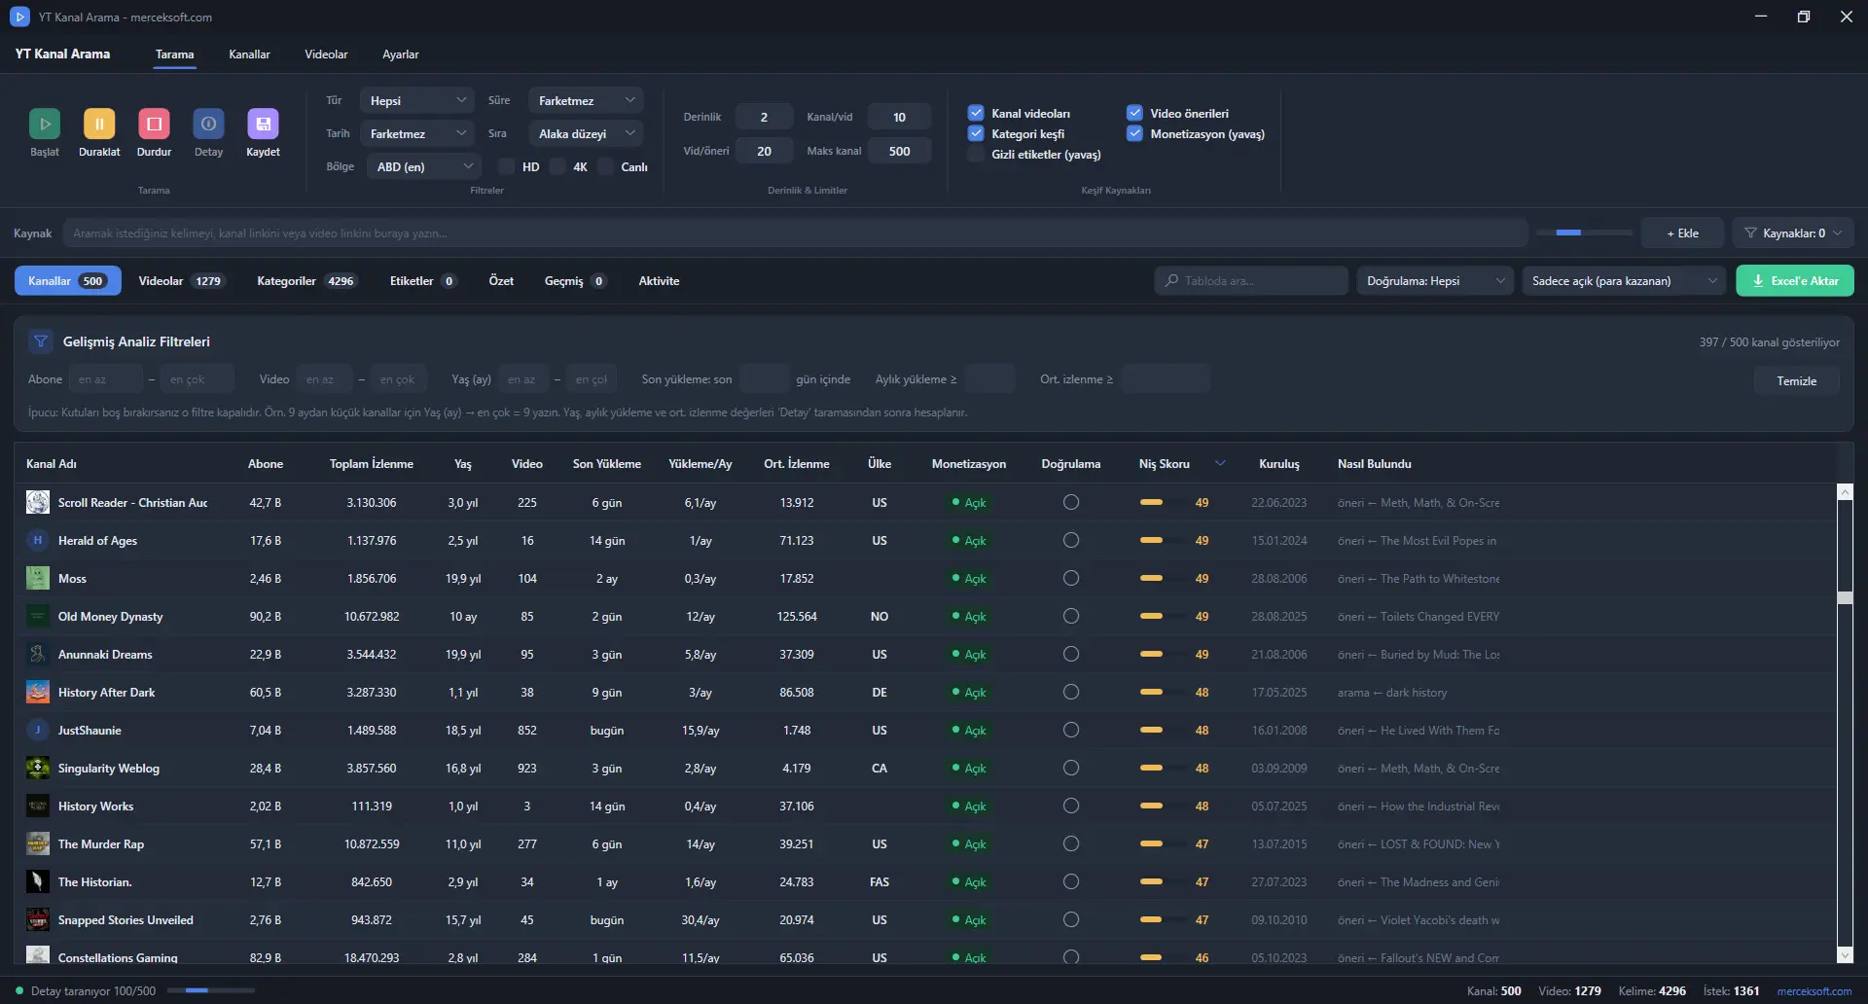Click the Duraklat pause icon
This screenshot has width=1868, height=1004.
[99, 124]
